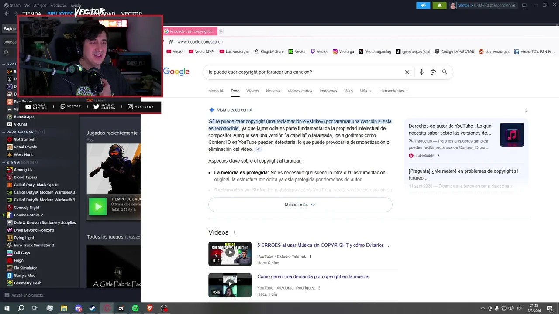
Task: Click the source link chip after the AI paragraph
Action: pyautogui.click(x=258, y=149)
